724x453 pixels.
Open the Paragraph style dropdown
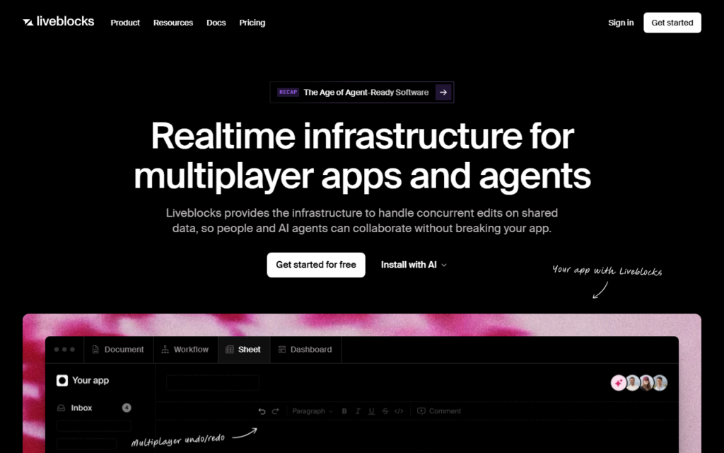tap(313, 411)
